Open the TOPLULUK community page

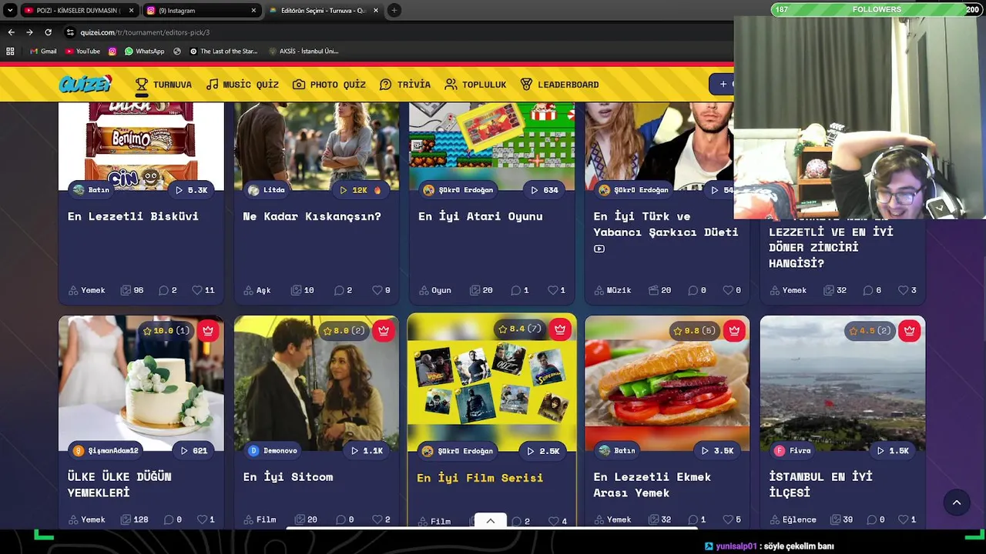(x=475, y=85)
